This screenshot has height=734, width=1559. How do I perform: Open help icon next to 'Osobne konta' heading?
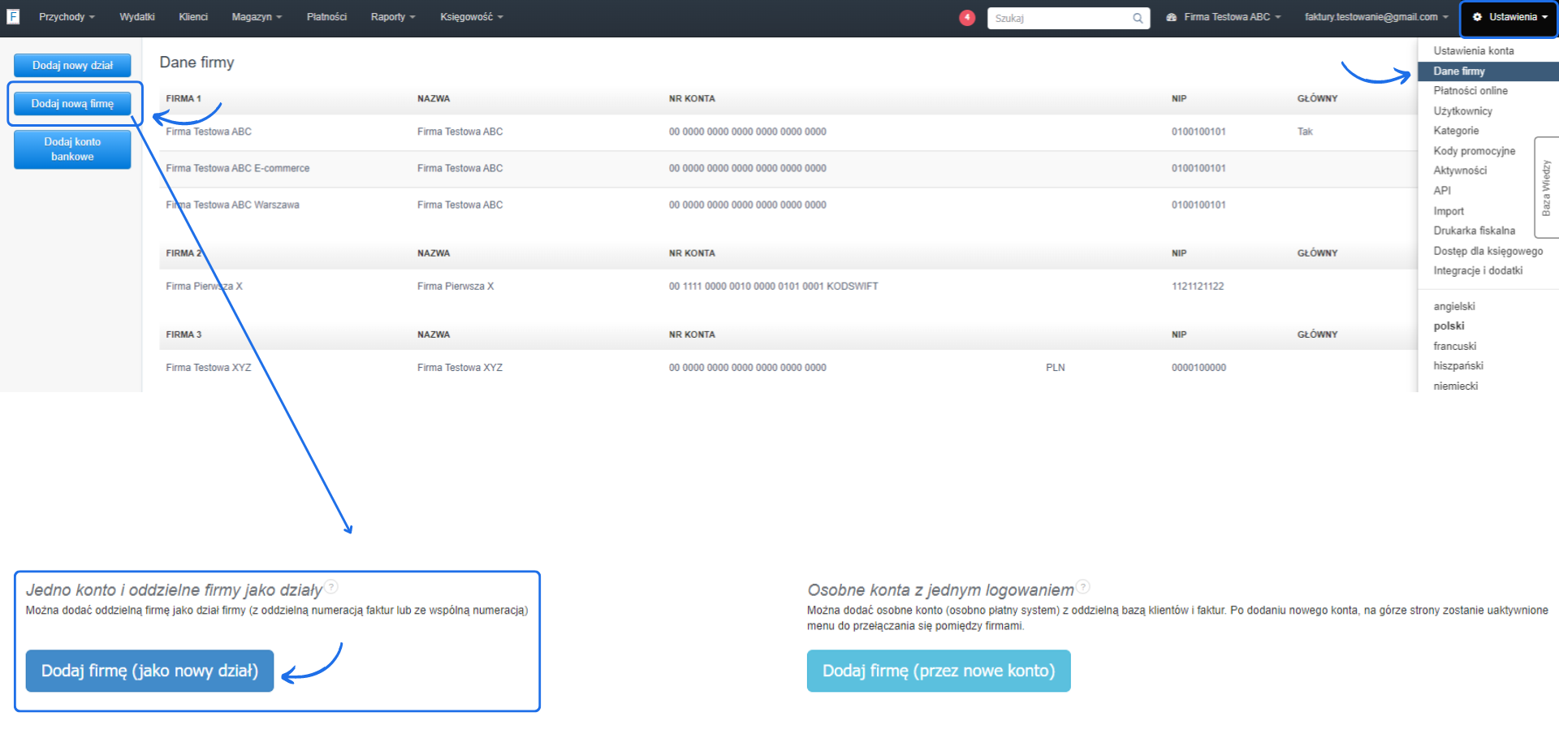click(1083, 587)
